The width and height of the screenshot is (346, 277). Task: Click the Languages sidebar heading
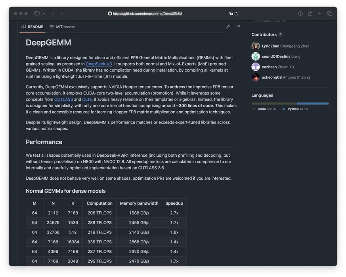[262, 95]
